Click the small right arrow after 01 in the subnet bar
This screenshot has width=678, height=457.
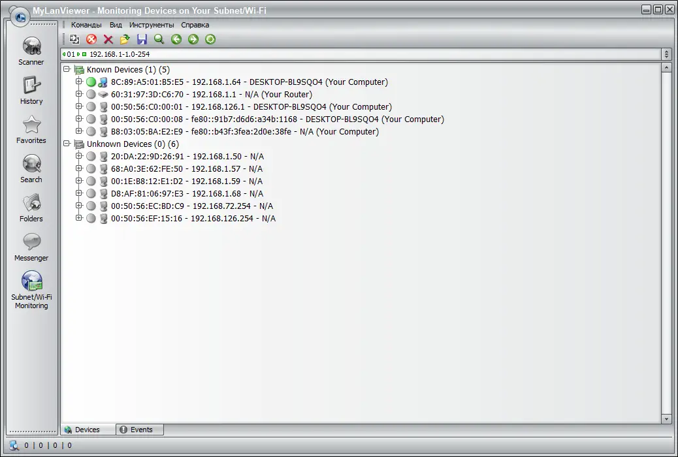pyautogui.click(x=78, y=54)
